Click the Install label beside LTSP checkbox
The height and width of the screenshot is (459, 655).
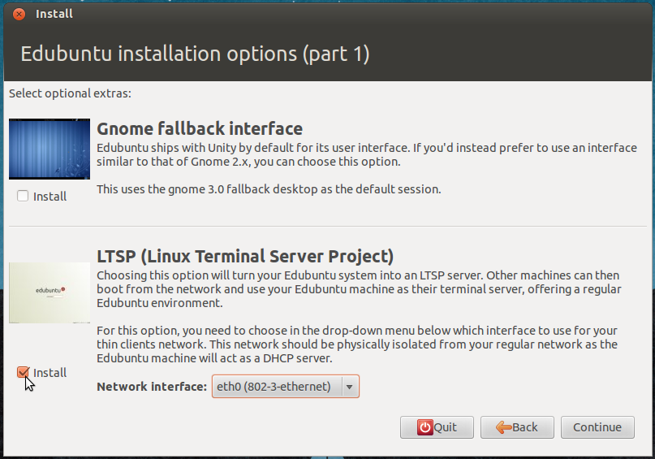tap(50, 373)
